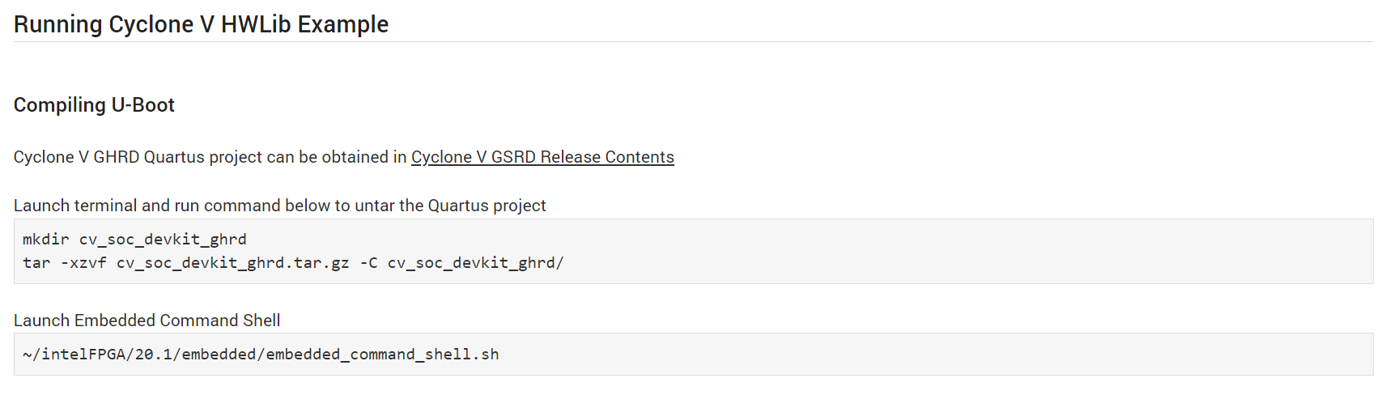1394x395 pixels.
Task: Click the 'cv_soc_devkit_ghrd/' destination directory argument
Action: point(475,263)
